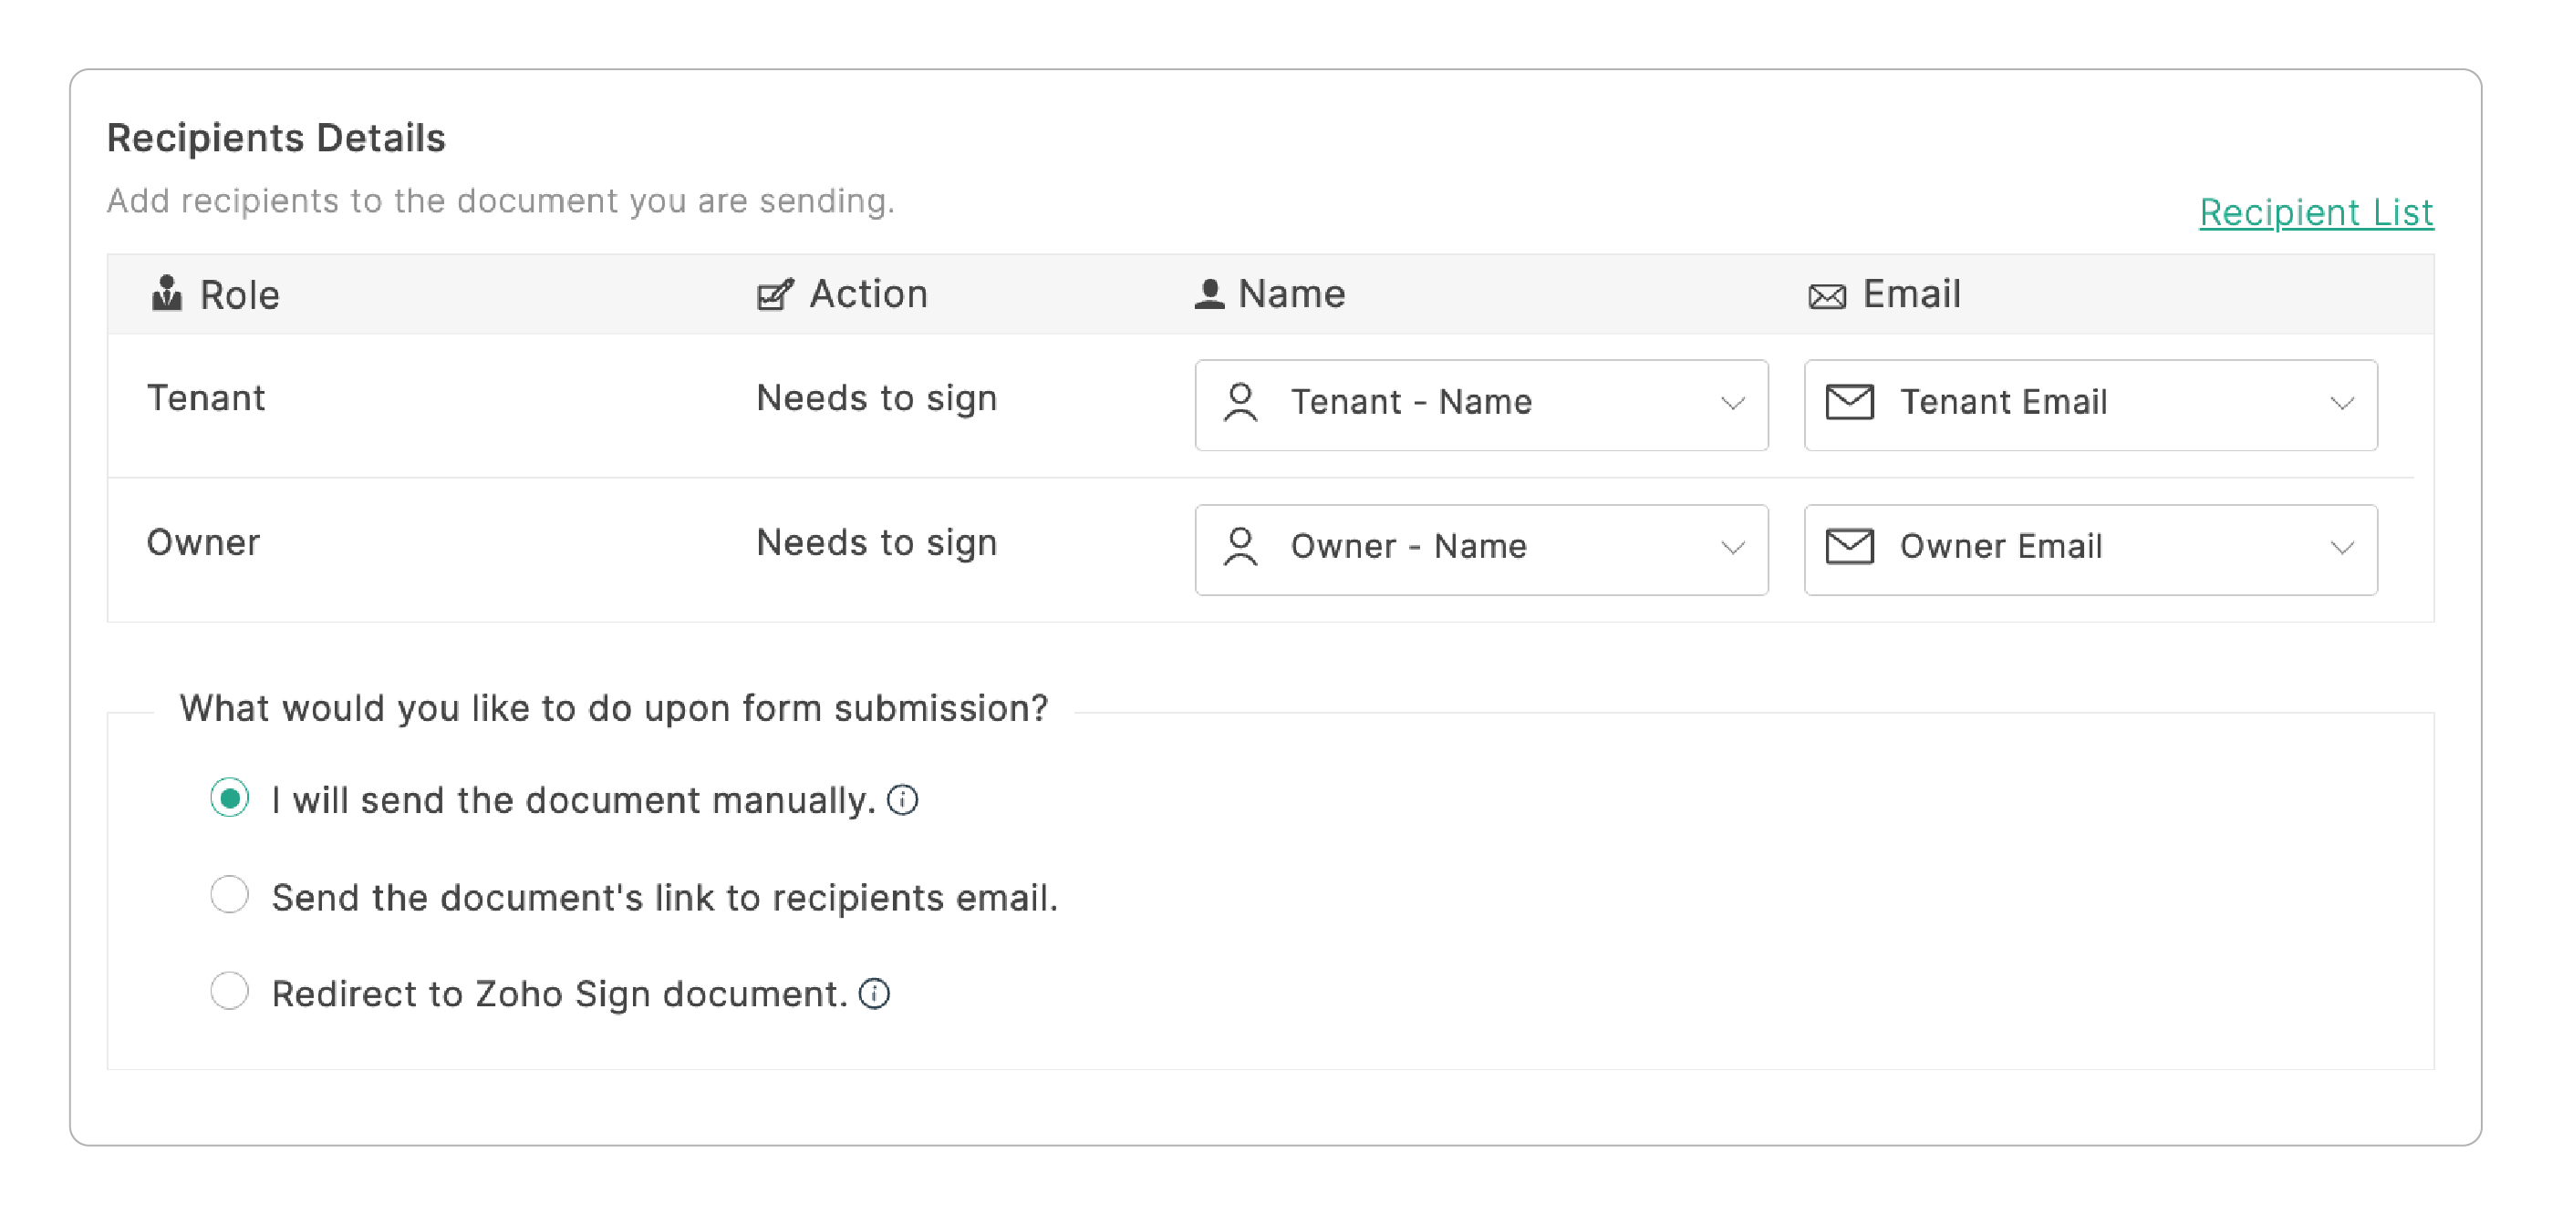The width and height of the screenshot is (2552, 1215).
Task: Select Redirect to Zoho Sign document option
Action: tap(230, 993)
